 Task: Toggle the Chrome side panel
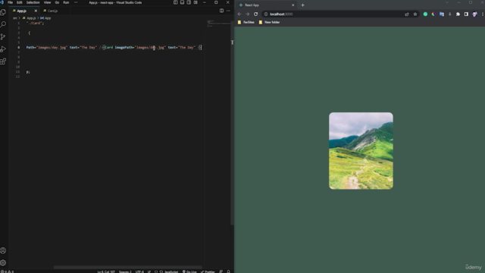[x=466, y=14]
